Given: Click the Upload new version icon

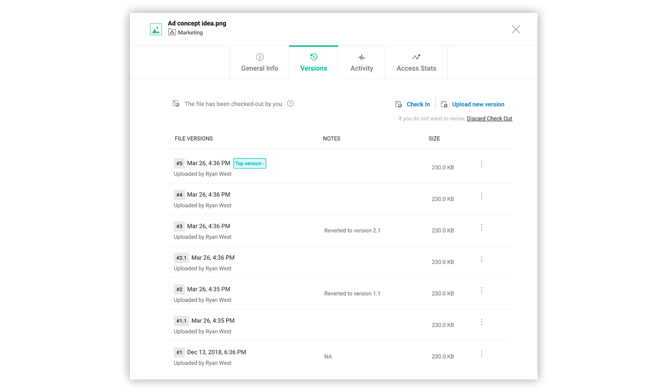Looking at the screenshot, I should (444, 104).
